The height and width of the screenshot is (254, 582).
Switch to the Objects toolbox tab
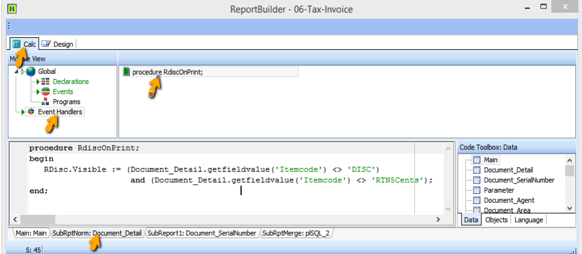click(x=496, y=220)
